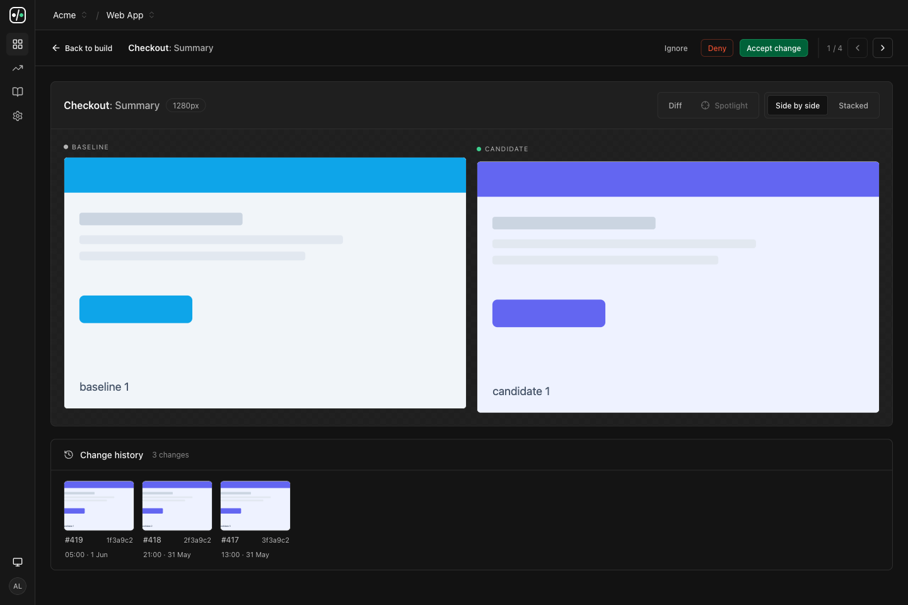Click the '13:00 · 31 May' timestamp
The width and height of the screenshot is (908, 605).
[245, 555]
